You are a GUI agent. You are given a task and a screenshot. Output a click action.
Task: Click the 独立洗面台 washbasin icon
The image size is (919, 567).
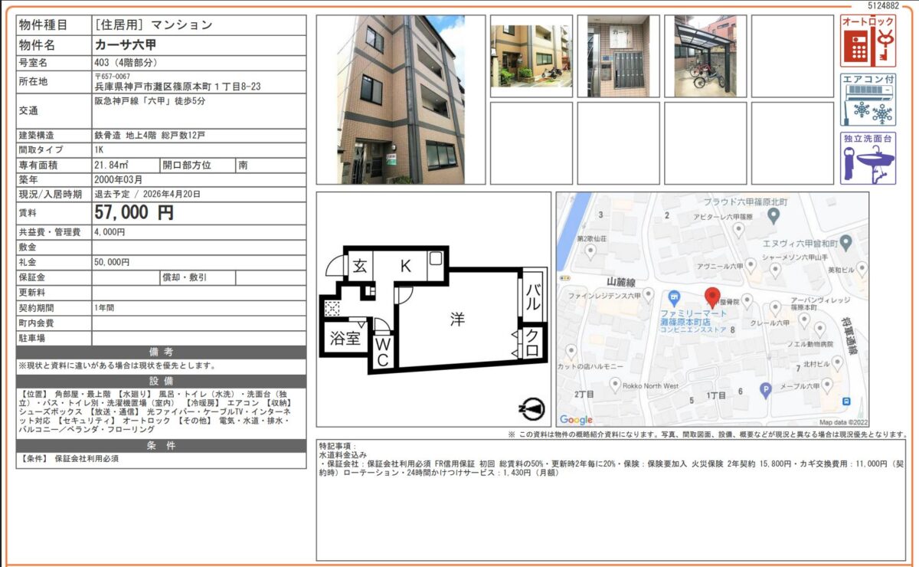click(x=868, y=159)
